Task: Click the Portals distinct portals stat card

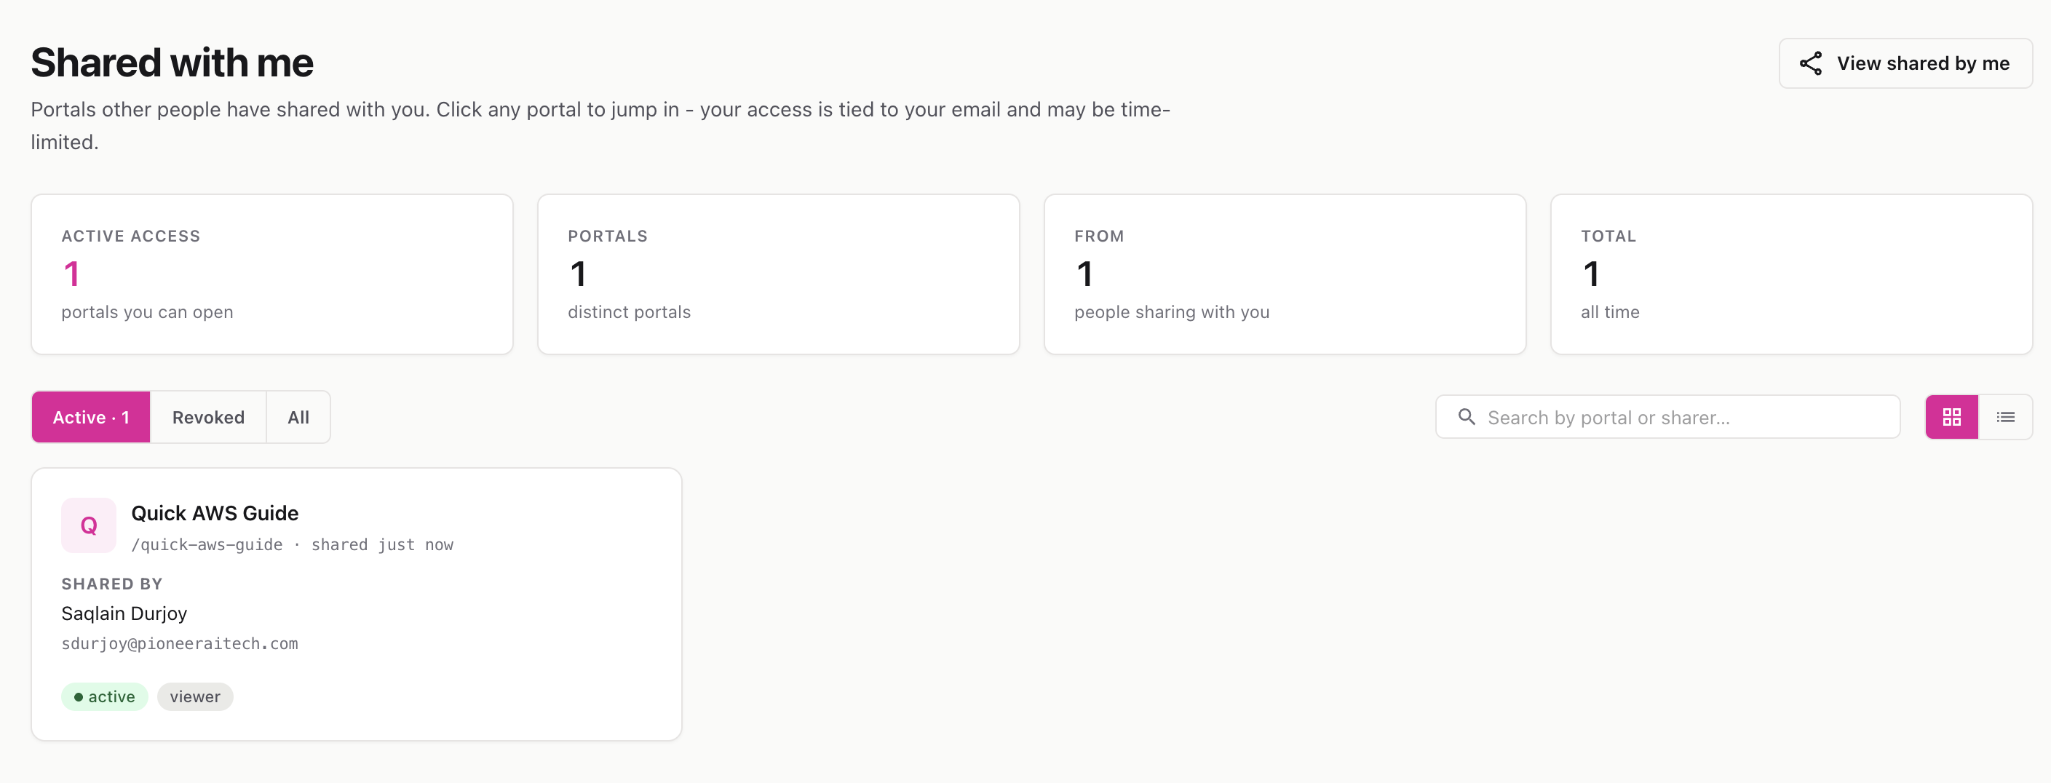Action: pos(779,274)
